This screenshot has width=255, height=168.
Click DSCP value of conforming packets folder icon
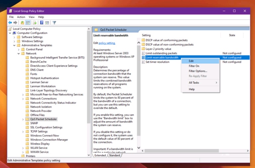pos(143,40)
